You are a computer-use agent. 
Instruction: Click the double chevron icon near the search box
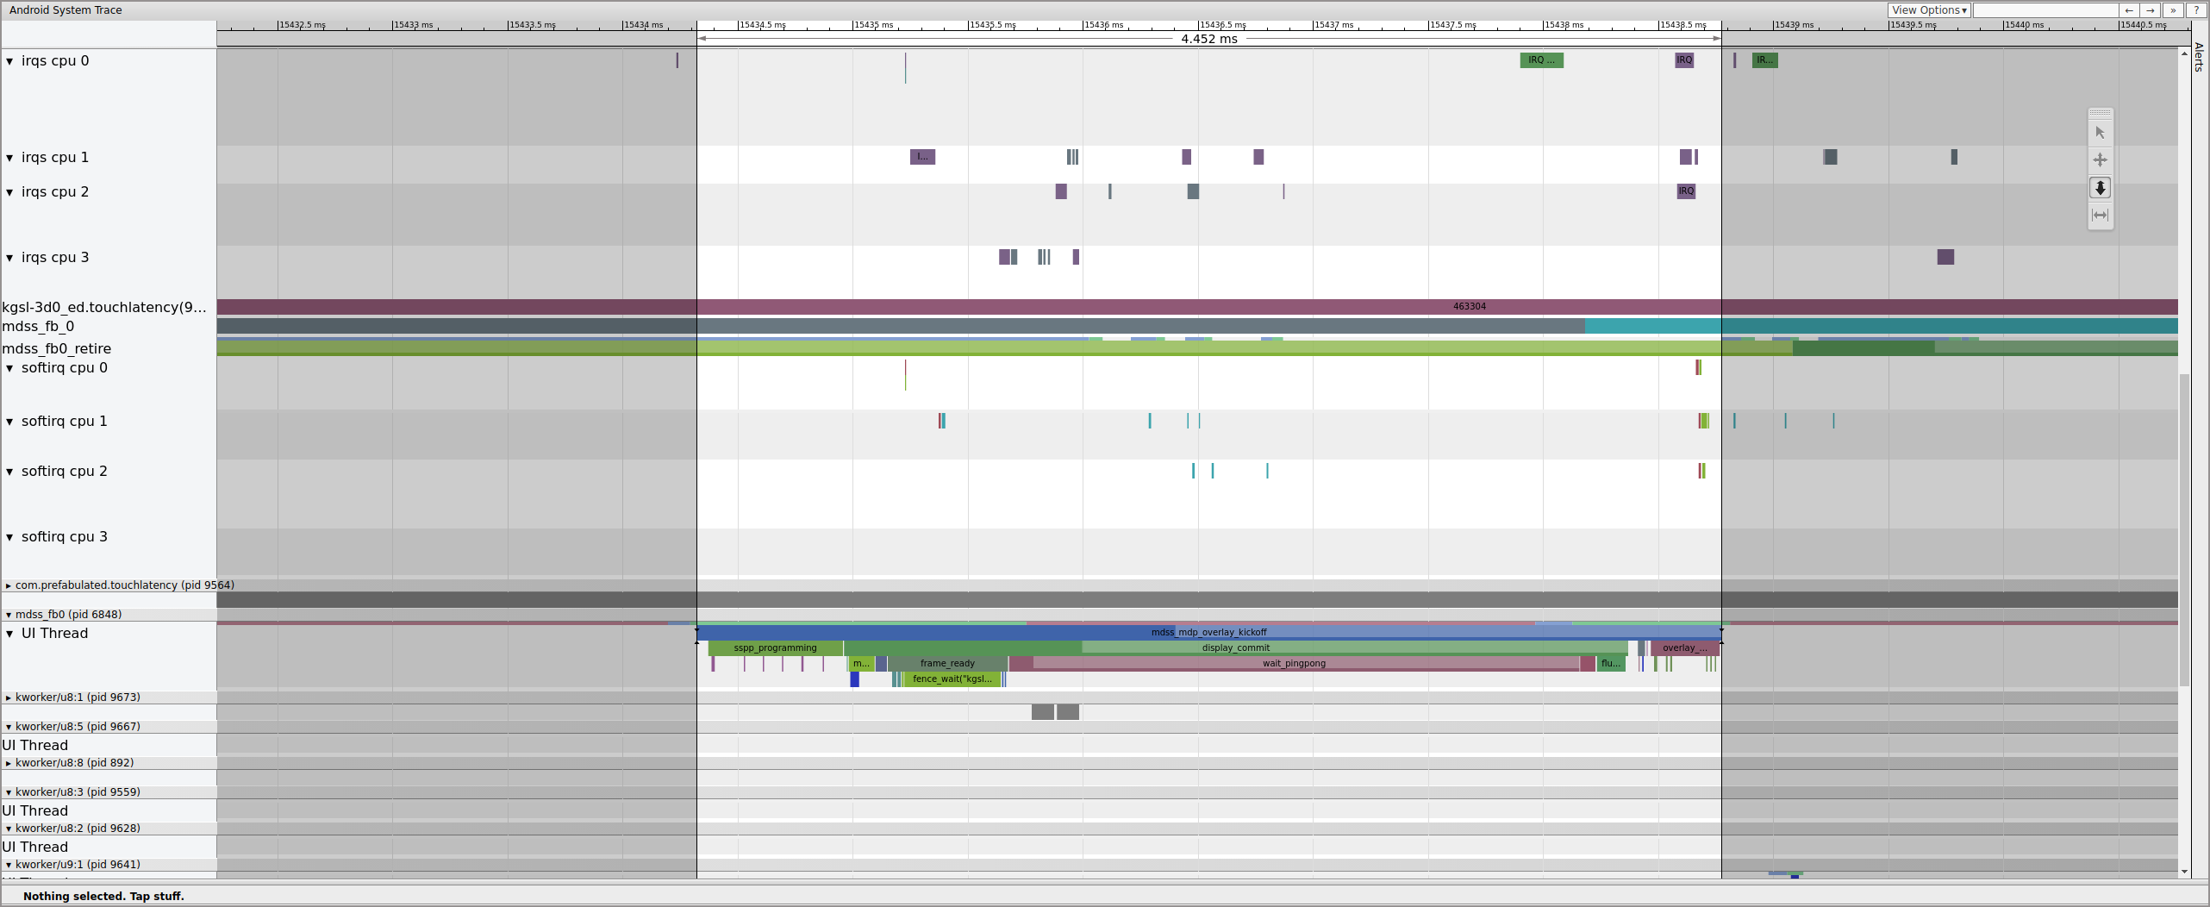point(2173,10)
